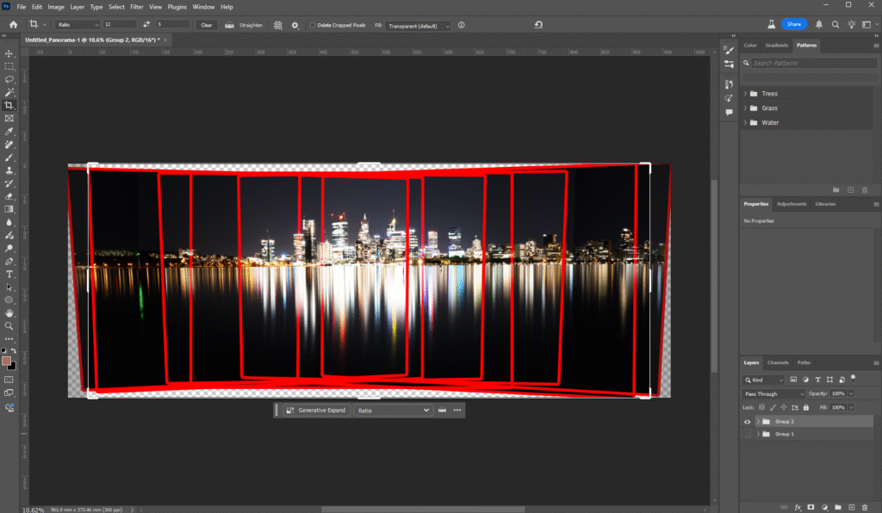This screenshot has height=513, width=882.
Task: Select the Move tool
Action: coord(9,53)
